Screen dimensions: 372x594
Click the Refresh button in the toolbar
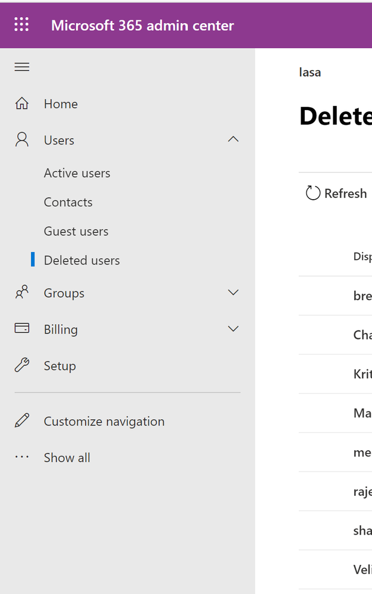pos(336,193)
